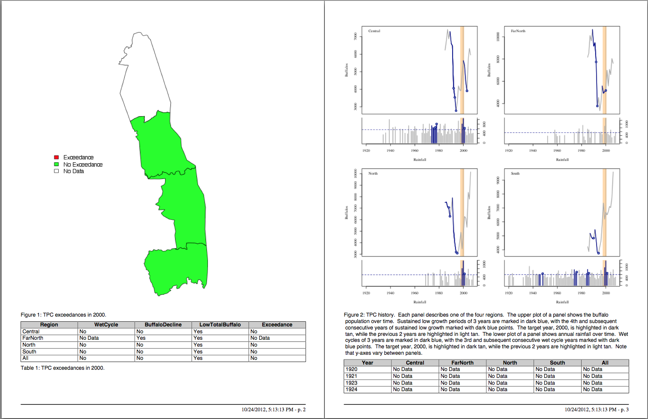Click the white No Data legend swatch

[56, 171]
